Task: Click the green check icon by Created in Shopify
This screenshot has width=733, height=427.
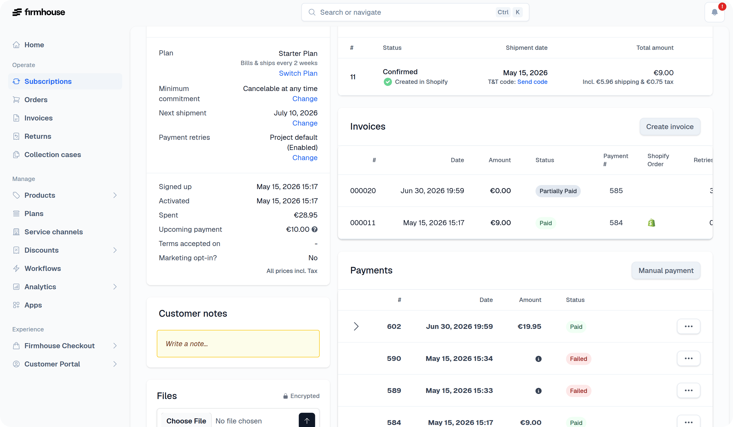Action: click(387, 82)
